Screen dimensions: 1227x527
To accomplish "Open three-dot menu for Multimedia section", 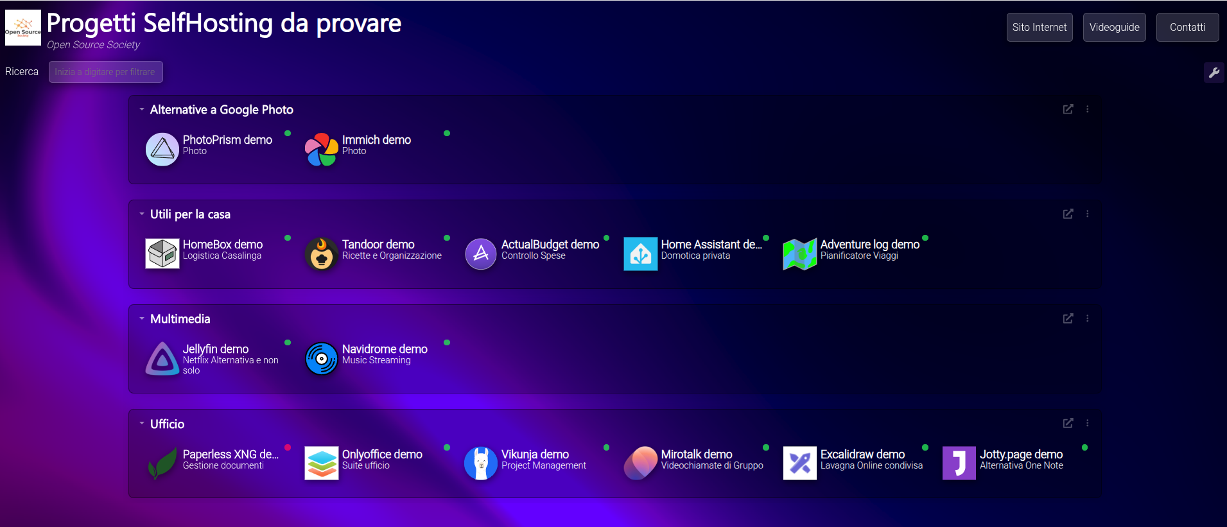I will [x=1088, y=318].
